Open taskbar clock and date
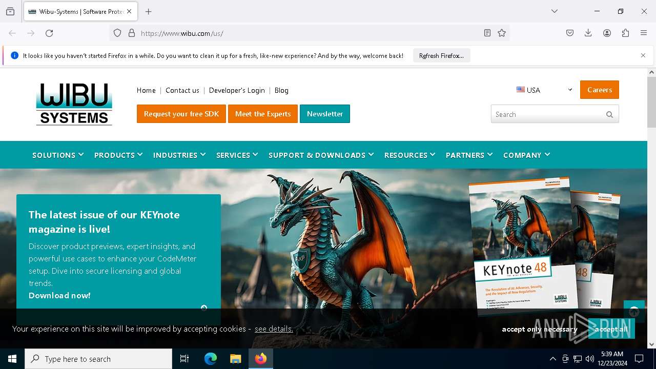This screenshot has height=369, width=656. (612, 359)
